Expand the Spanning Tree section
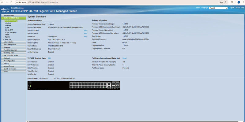The width and height of the screenshot is (245, 122). tap(13, 53)
